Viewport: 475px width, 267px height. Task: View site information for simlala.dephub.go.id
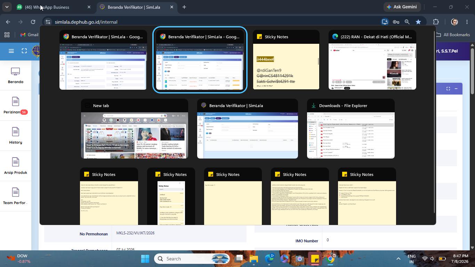pyautogui.click(x=48, y=22)
